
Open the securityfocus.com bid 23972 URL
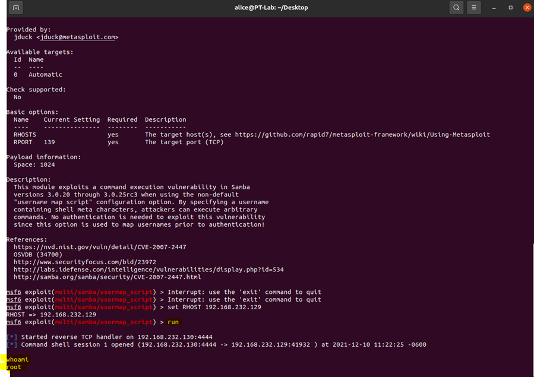(x=85, y=262)
